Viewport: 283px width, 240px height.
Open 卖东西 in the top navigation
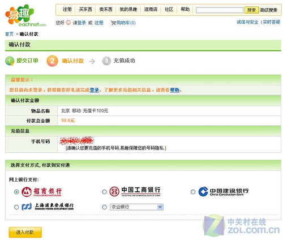(106, 10)
